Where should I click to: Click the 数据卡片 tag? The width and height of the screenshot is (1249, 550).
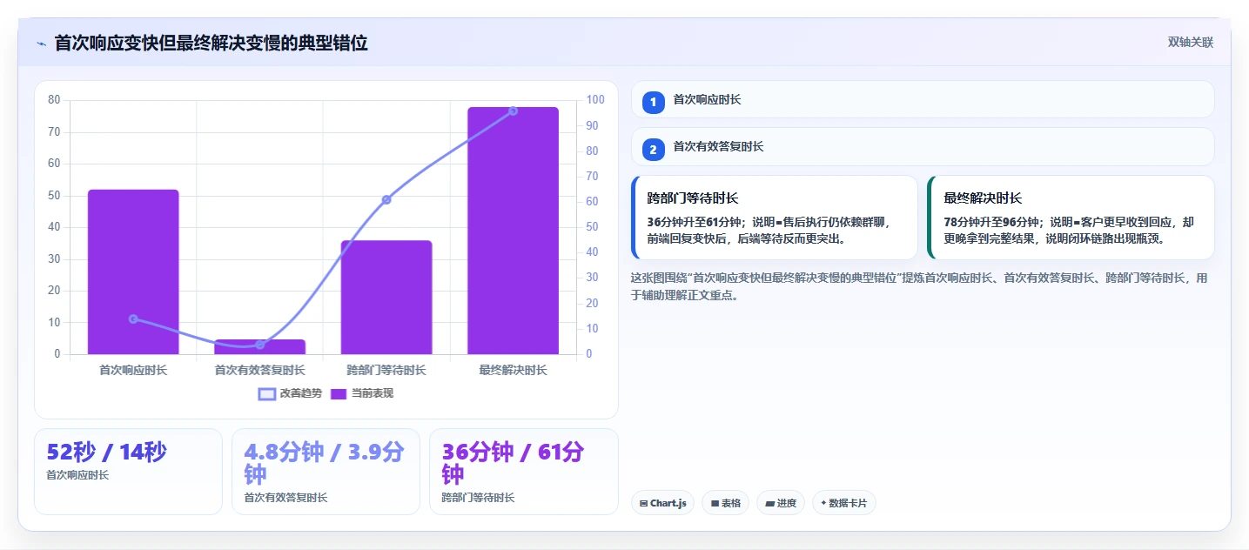pyautogui.click(x=844, y=503)
